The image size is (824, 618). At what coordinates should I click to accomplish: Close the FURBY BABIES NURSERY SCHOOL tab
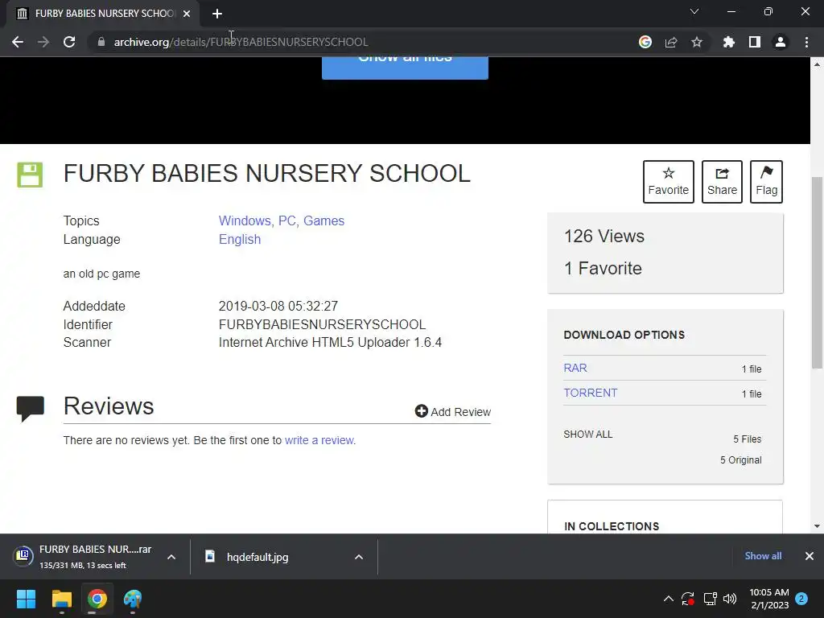[x=187, y=14]
